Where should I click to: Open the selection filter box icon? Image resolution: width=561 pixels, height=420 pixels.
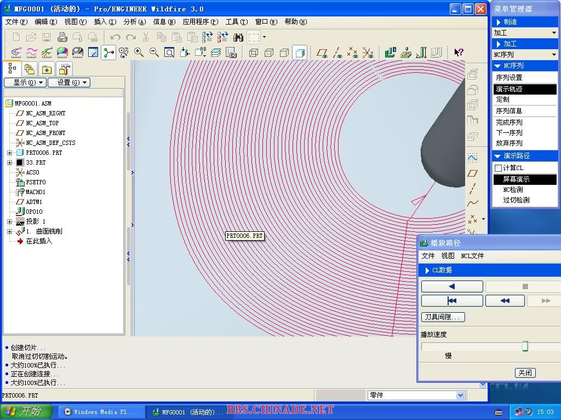click(254, 37)
